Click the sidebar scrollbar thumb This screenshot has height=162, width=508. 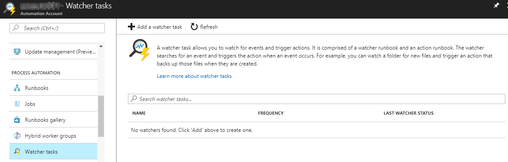coord(101,116)
